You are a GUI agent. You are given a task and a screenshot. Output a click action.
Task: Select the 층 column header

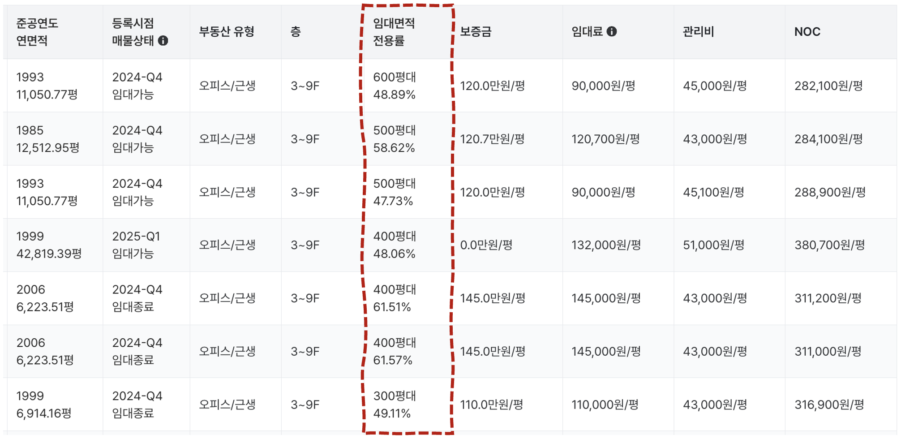pos(296,32)
